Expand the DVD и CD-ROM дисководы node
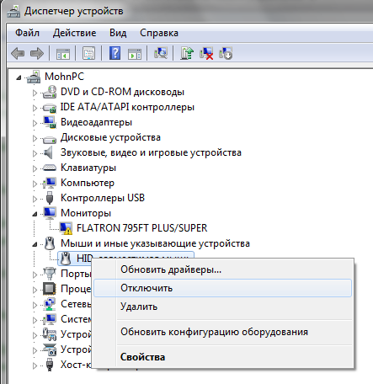This screenshot has height=384, width=373. tap(35, 93)
